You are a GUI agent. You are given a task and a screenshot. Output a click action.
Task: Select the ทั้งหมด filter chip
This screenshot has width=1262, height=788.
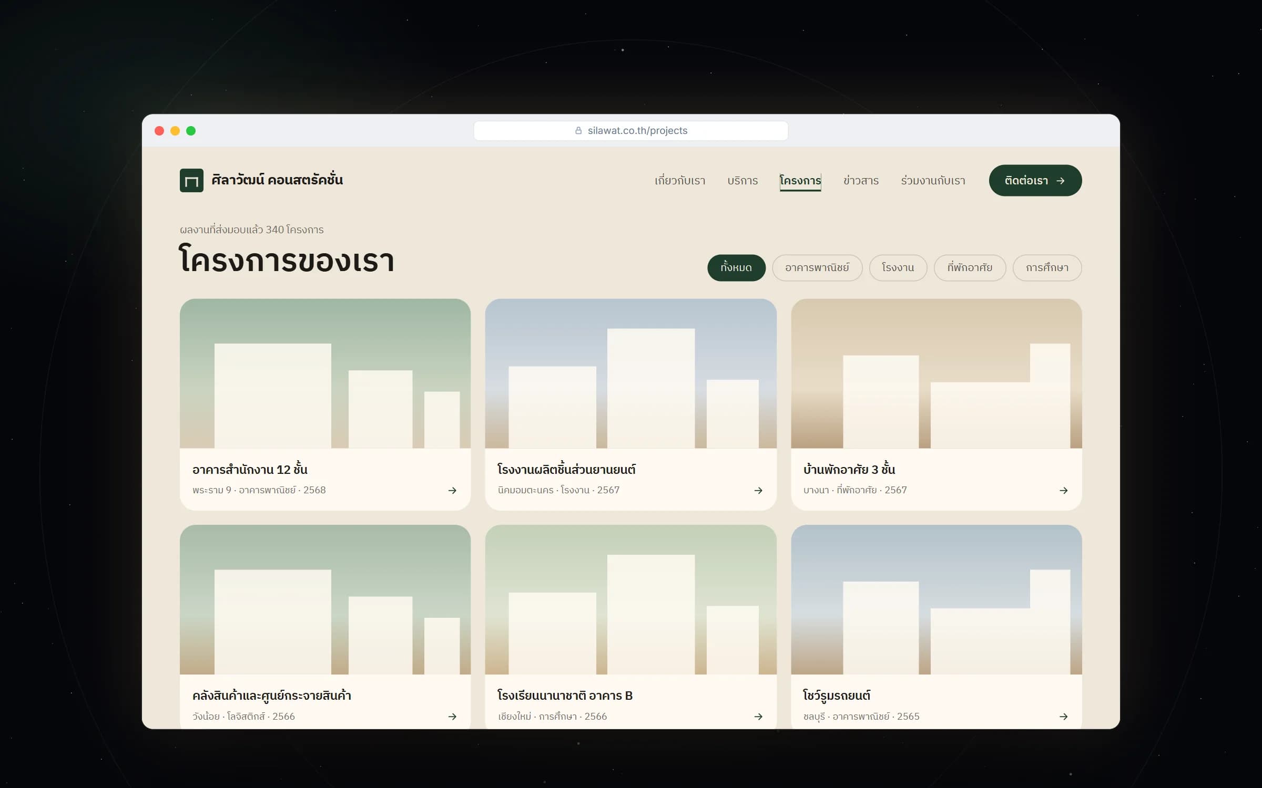[736, 268]
